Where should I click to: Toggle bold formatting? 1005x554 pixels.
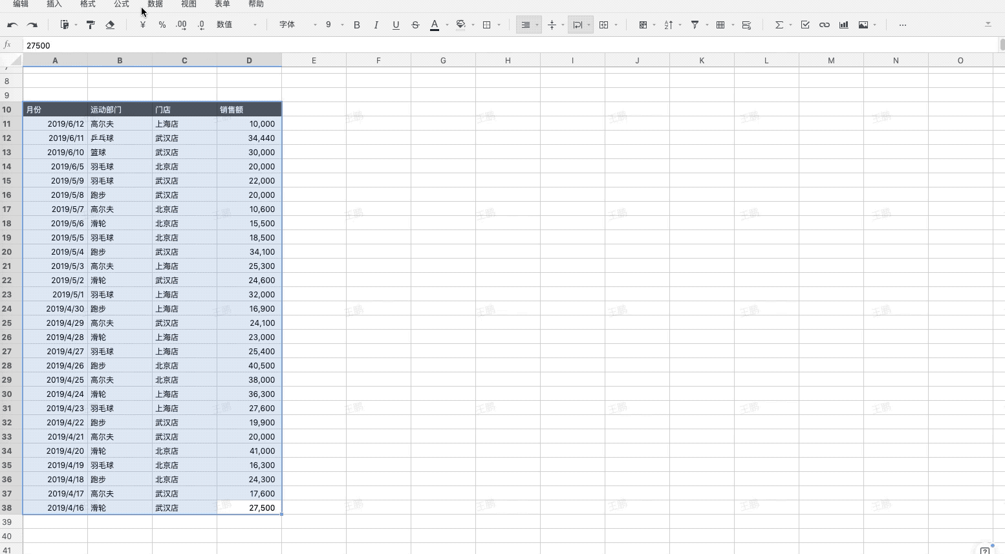coord(357,25)
